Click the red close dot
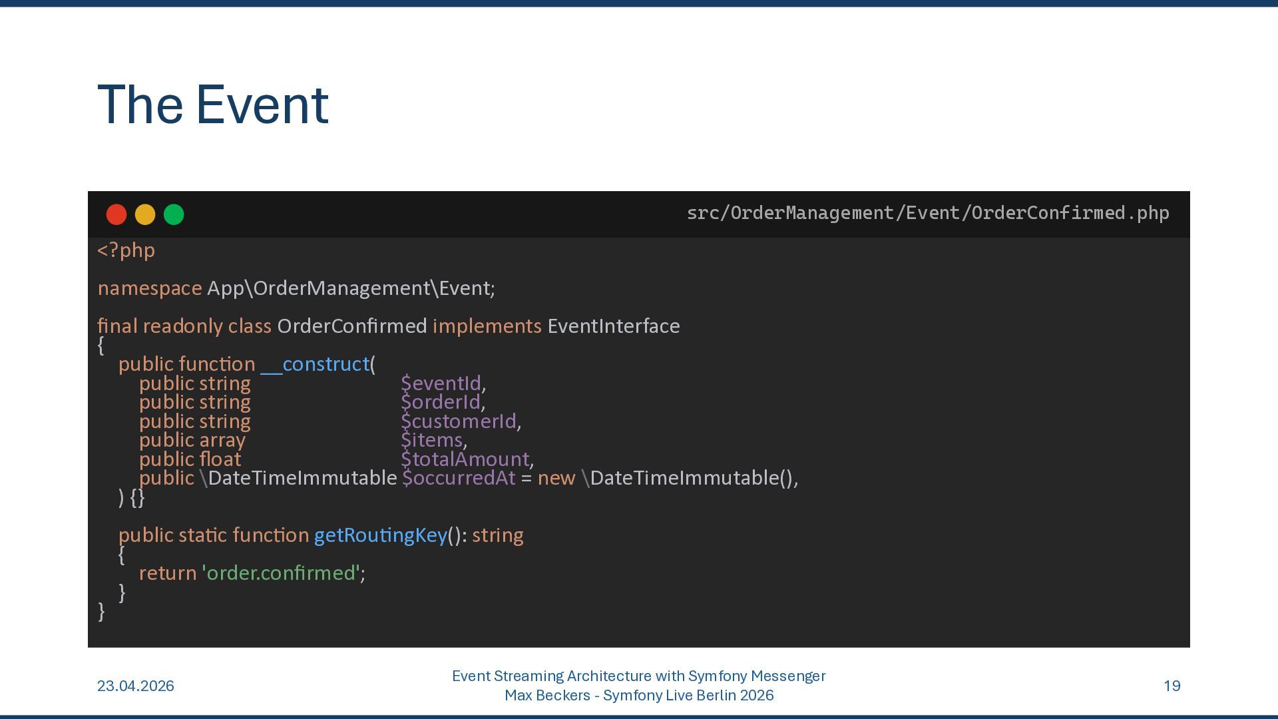1278x719 pixels. tap(116, 214)
